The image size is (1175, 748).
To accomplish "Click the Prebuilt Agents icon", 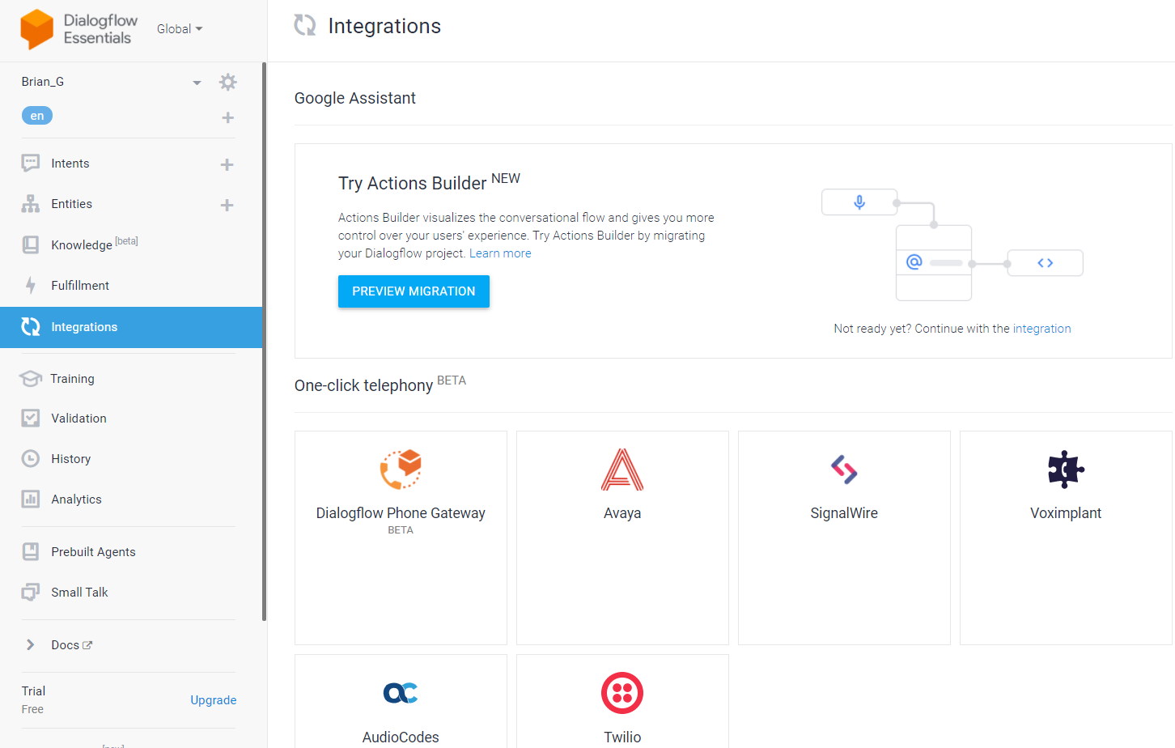I will pyautogui.click(x=31, y=552).
